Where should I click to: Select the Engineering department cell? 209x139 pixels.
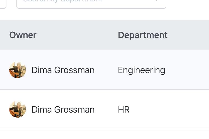(141, 70)
